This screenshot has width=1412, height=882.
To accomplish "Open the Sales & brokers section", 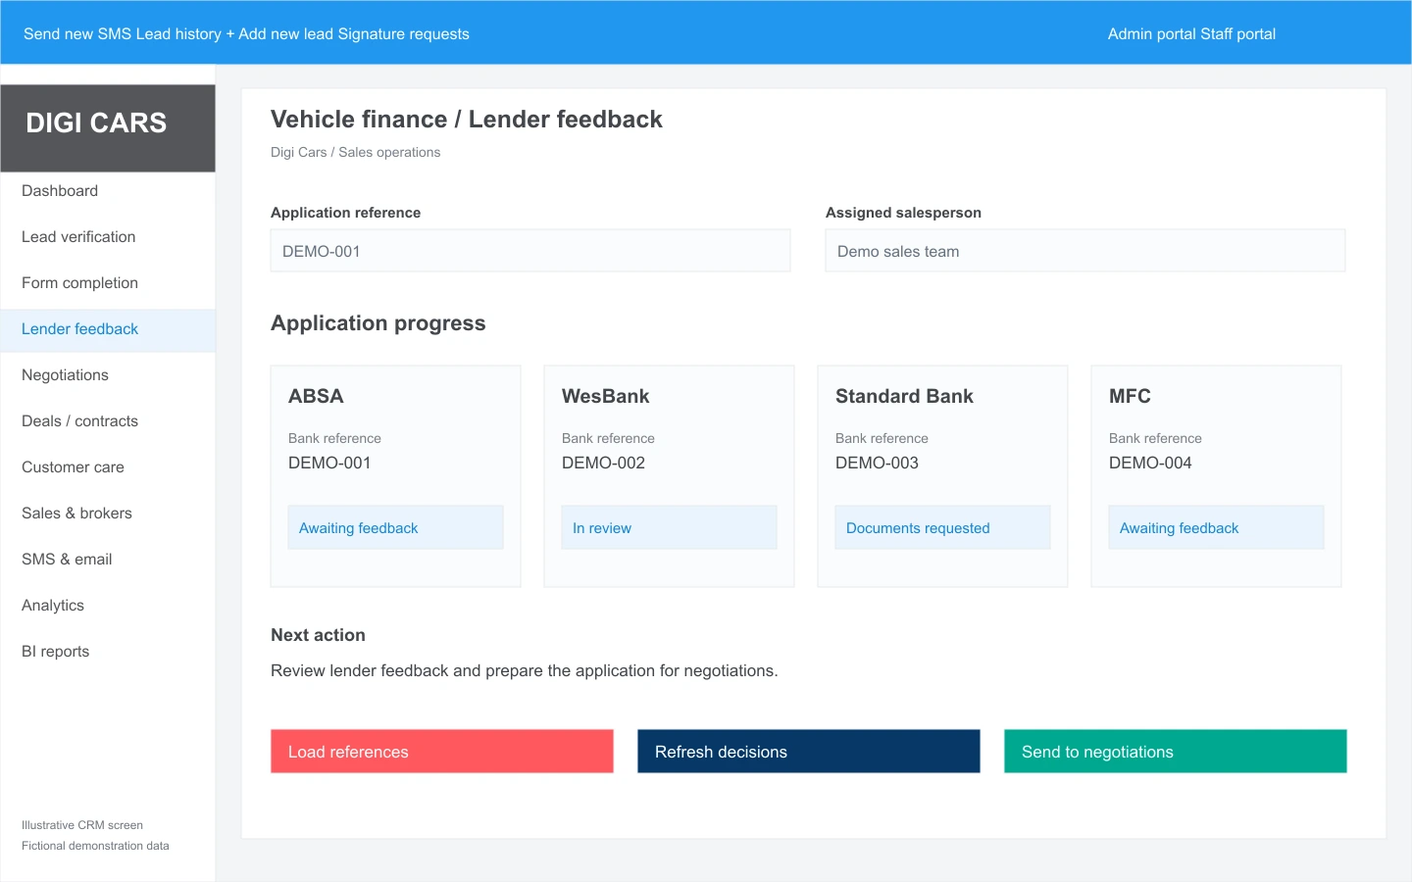I will [x=108, y=514].
